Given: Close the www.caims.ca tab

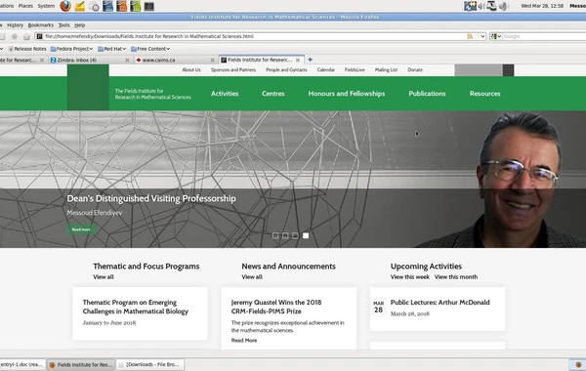Looking at the screenshot, I should pyautogui.click(x=212, y=60).
